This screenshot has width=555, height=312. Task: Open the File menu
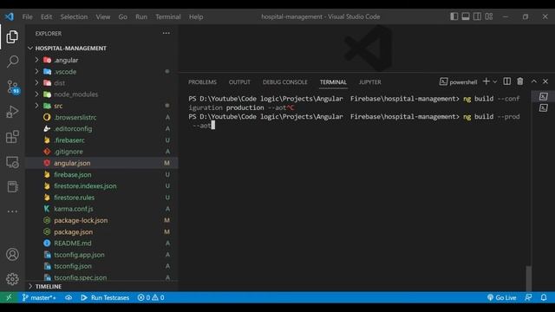27,16
